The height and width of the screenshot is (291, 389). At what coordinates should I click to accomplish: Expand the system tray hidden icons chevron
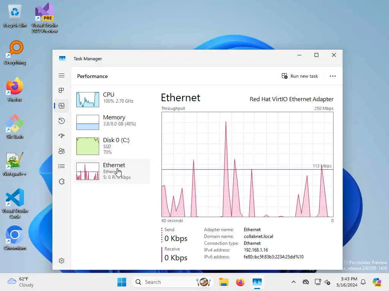click(x=294, y=282)
